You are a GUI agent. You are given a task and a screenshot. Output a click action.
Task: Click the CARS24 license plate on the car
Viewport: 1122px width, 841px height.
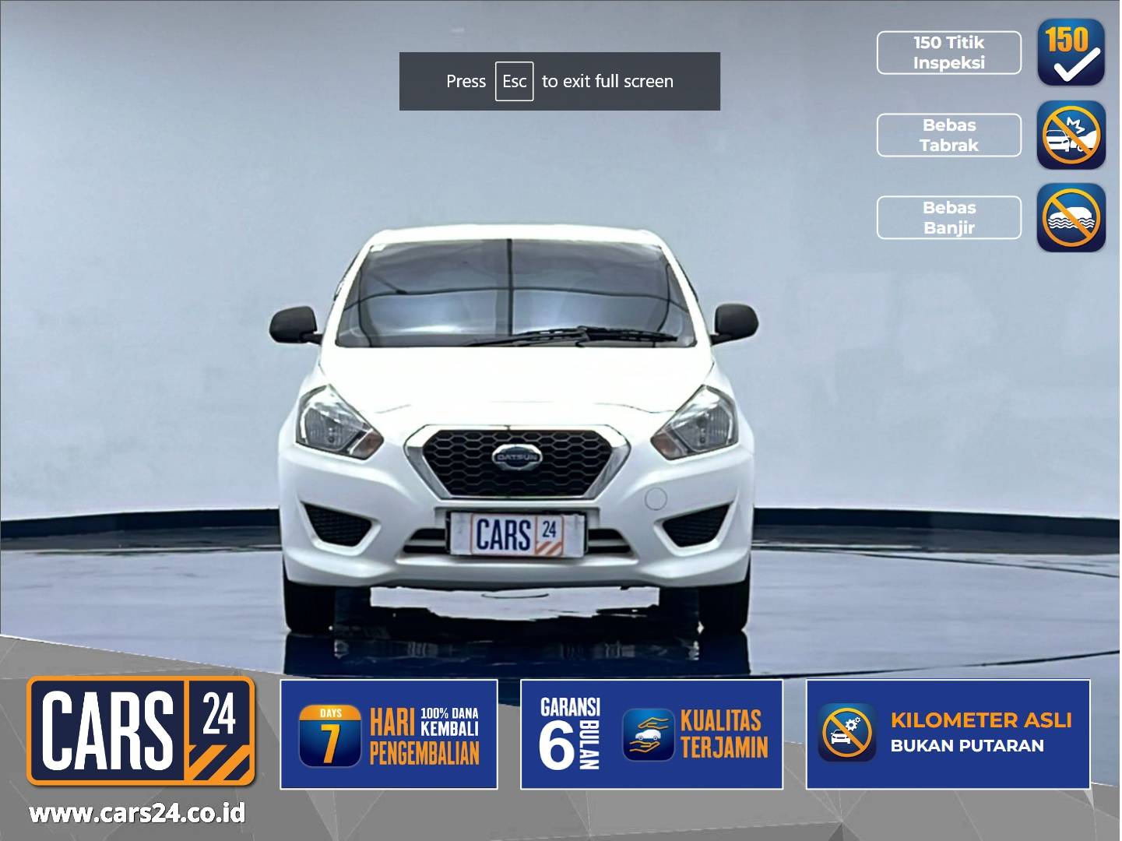[517, 534]
